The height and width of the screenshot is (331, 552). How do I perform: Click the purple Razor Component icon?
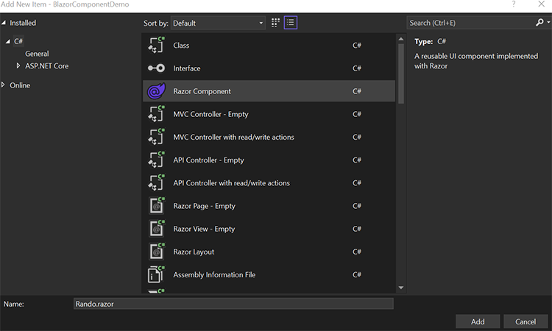click(x=156, y=91)
